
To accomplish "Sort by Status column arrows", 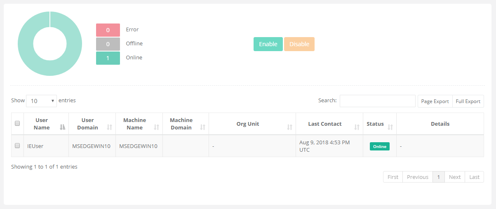I will click(x=390, y=127).
